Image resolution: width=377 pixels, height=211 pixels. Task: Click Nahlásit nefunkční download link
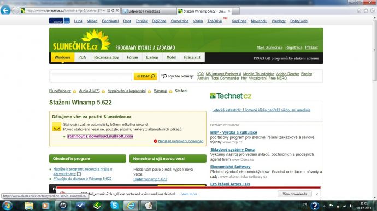point(180,141)
